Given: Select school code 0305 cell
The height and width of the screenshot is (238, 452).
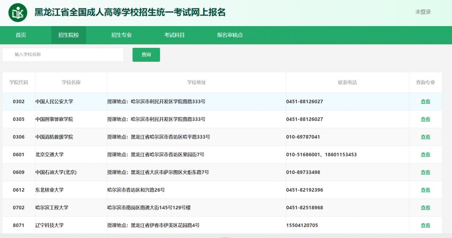Looking at the screenshot, I should [x=18, y=119].
